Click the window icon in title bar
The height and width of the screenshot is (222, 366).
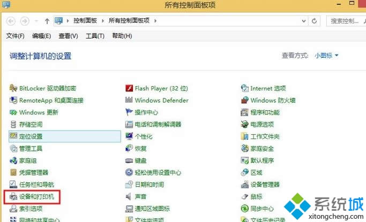click(x=6, y=4)
